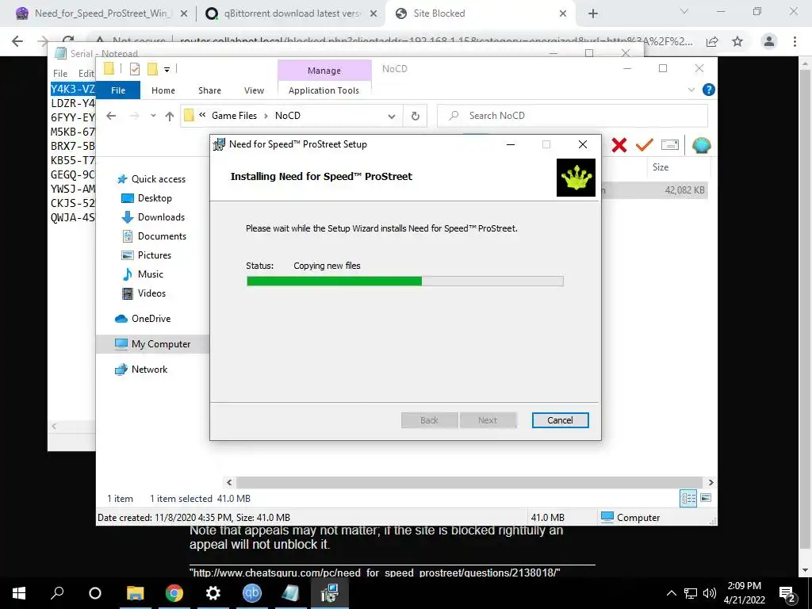Image resolution: width=812 pixels, height=609 pixels.
Task: Switch to the Application Tools tab
Action: pyautogui.click(x=324, y=90)
